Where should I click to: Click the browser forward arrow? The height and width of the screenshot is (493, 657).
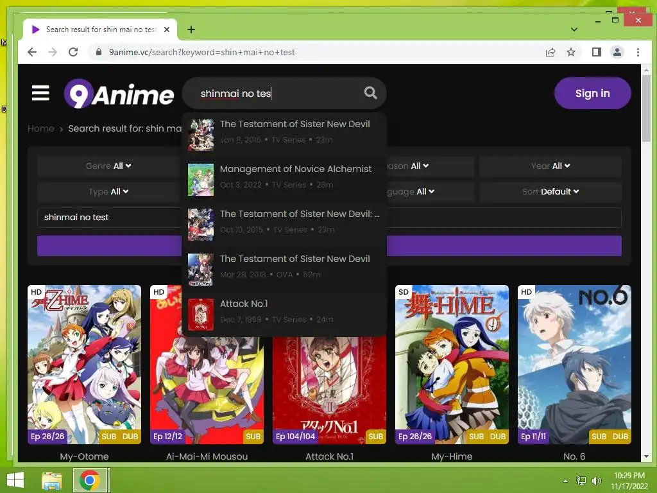[53, 52]
